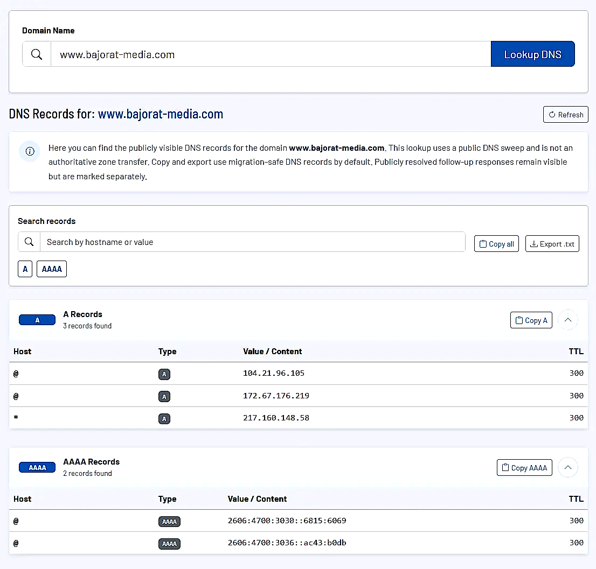
Task: Click the AAAA type badge for 2606:4700:3036::ac43:b0db
Action: pyautogui.click(x=170, y=544)
